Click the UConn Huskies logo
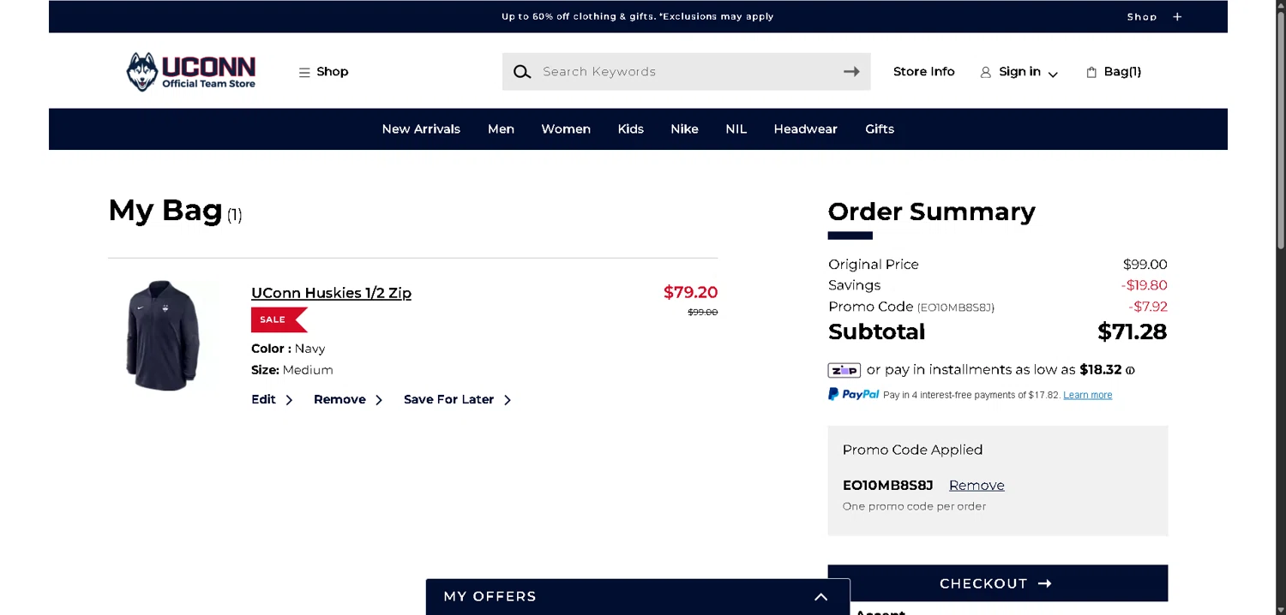The image size is (1286, 615). [190, 72]
